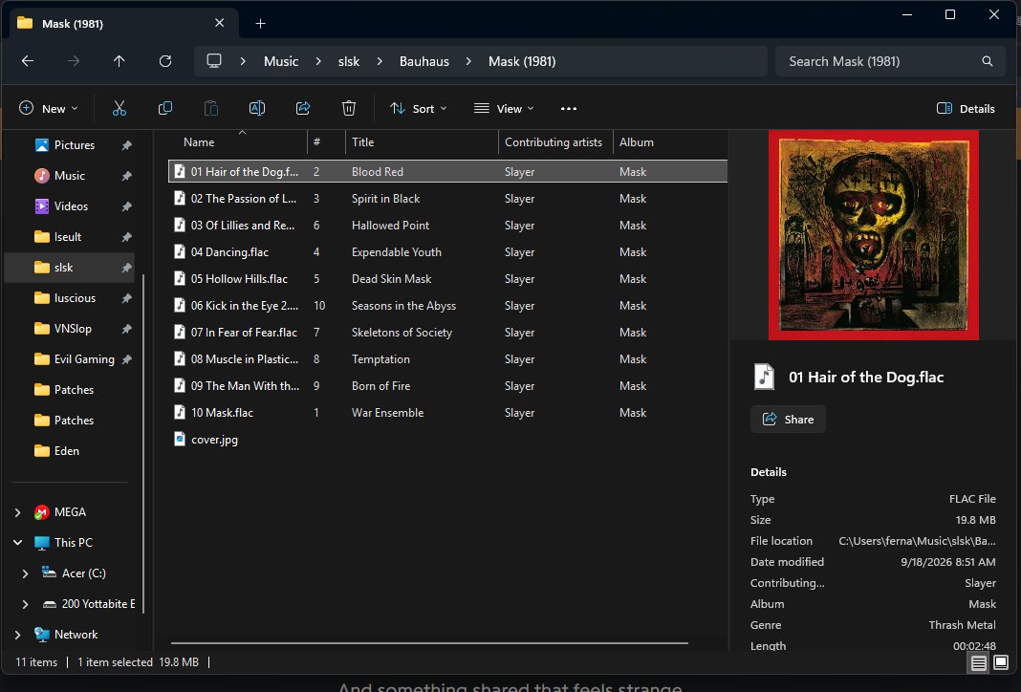
Task: Sort by Album column header
Action: tap(670, 141)
